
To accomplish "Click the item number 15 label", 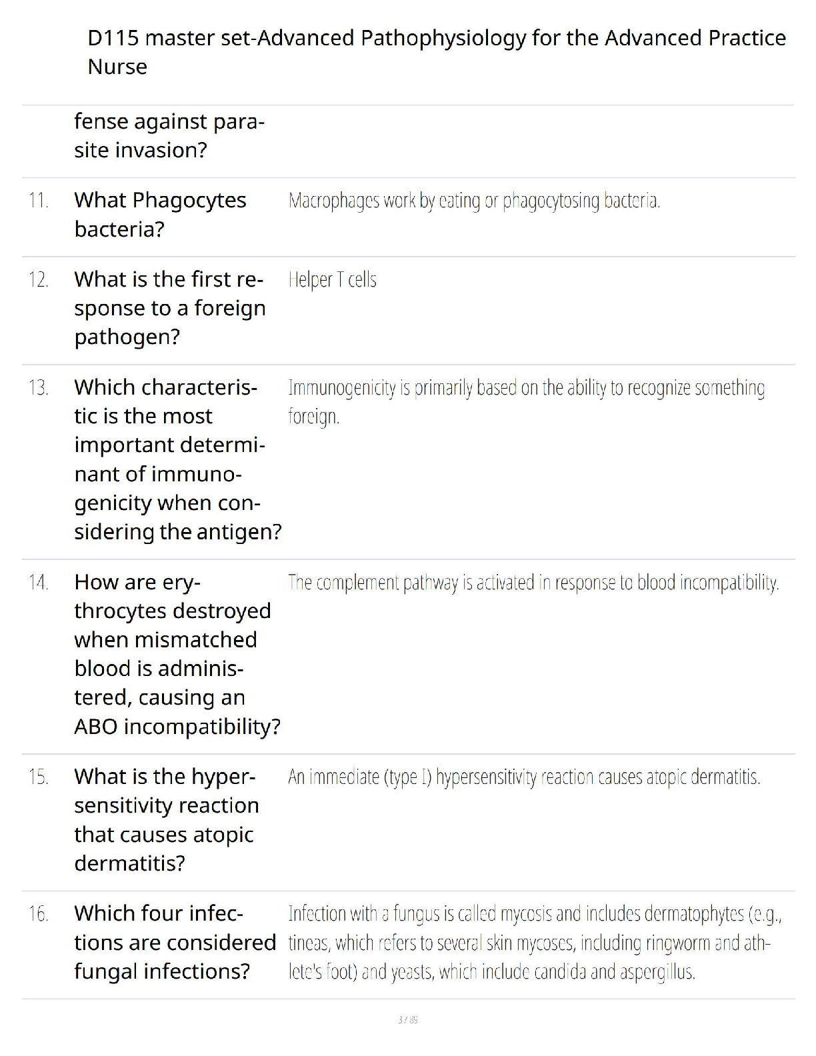I will point(39,777).
